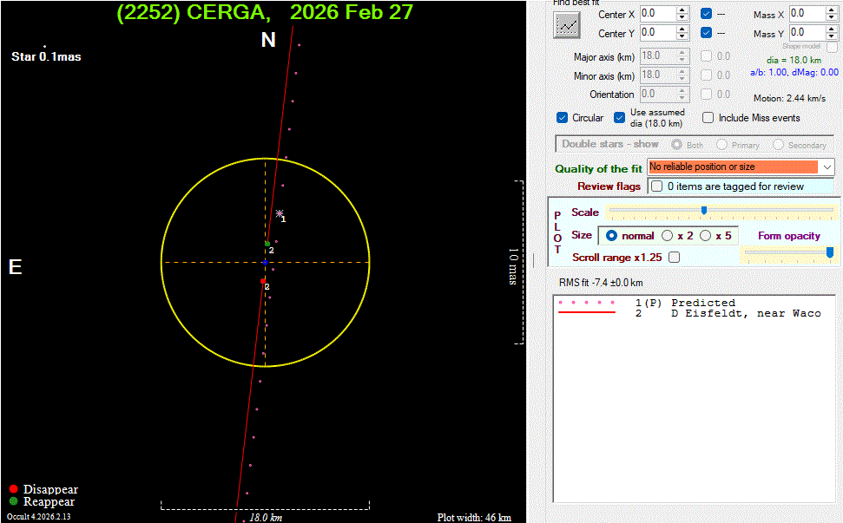Open the Quality of the fit dropdown
The width and height of the screenshot is (843, 523).
coord(827,167)
